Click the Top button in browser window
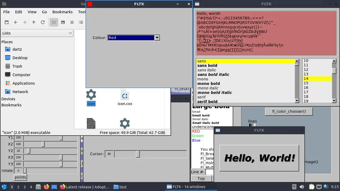The image size is (340, 191). click(201, 179)
